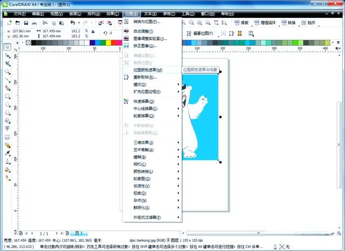Screen dimensions: 345x251
Task: Select the Eyedropper tool in toolbox
Action: tap(8, 153)
